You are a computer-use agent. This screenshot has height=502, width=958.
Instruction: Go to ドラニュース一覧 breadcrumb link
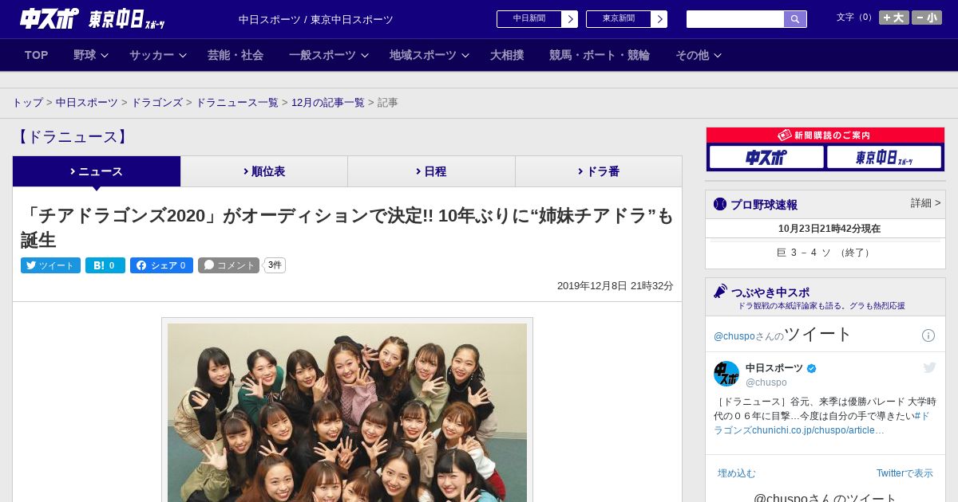click(237, 103)
